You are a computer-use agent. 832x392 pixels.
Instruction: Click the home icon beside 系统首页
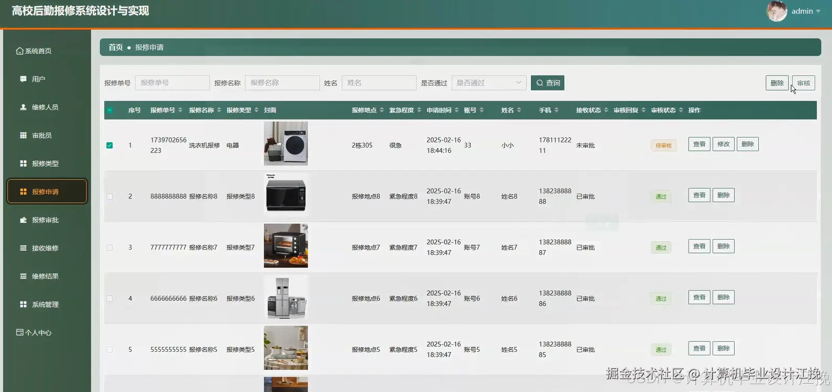20,51
